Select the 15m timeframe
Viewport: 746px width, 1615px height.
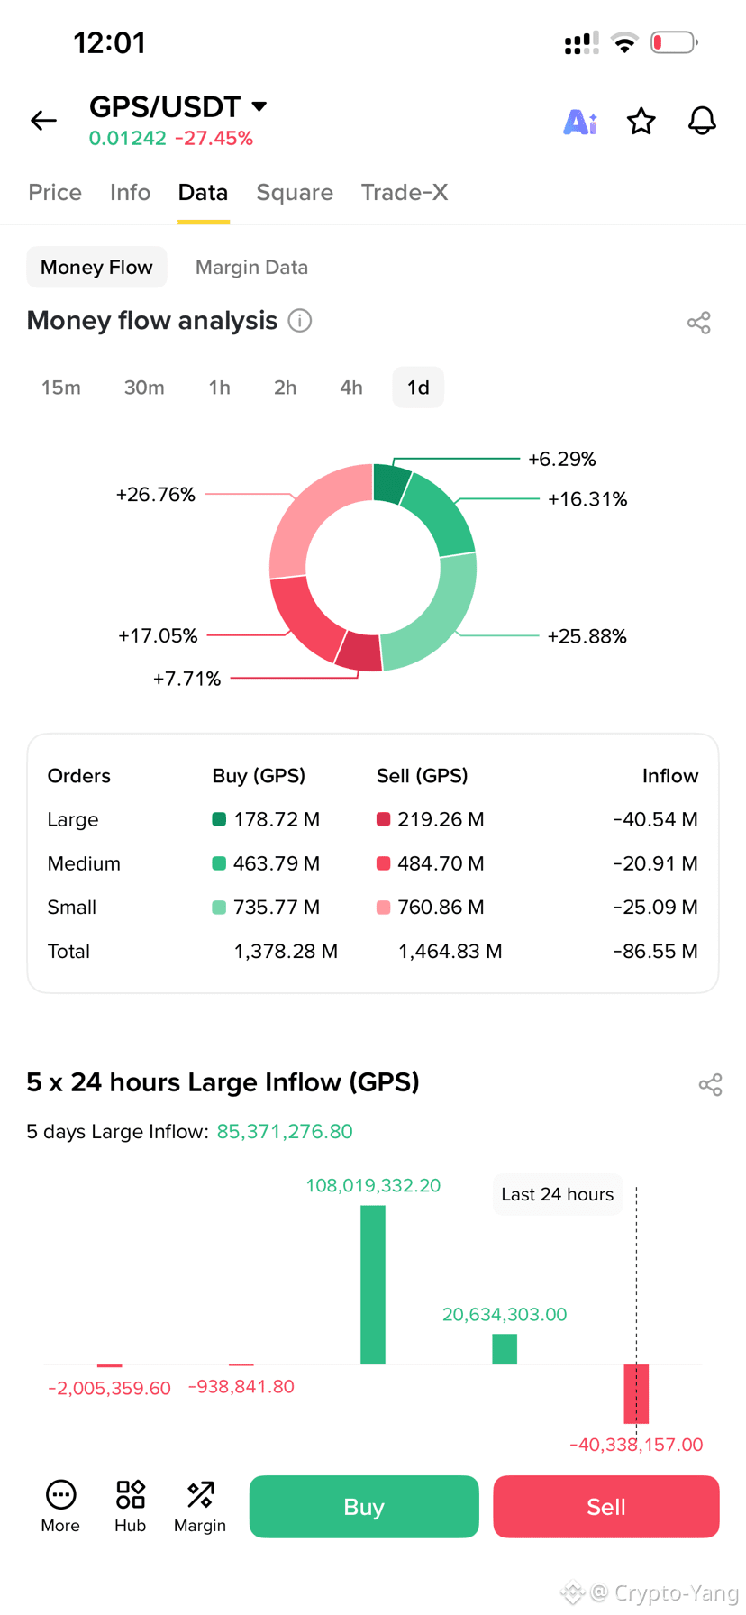click(x=61, y=388)
